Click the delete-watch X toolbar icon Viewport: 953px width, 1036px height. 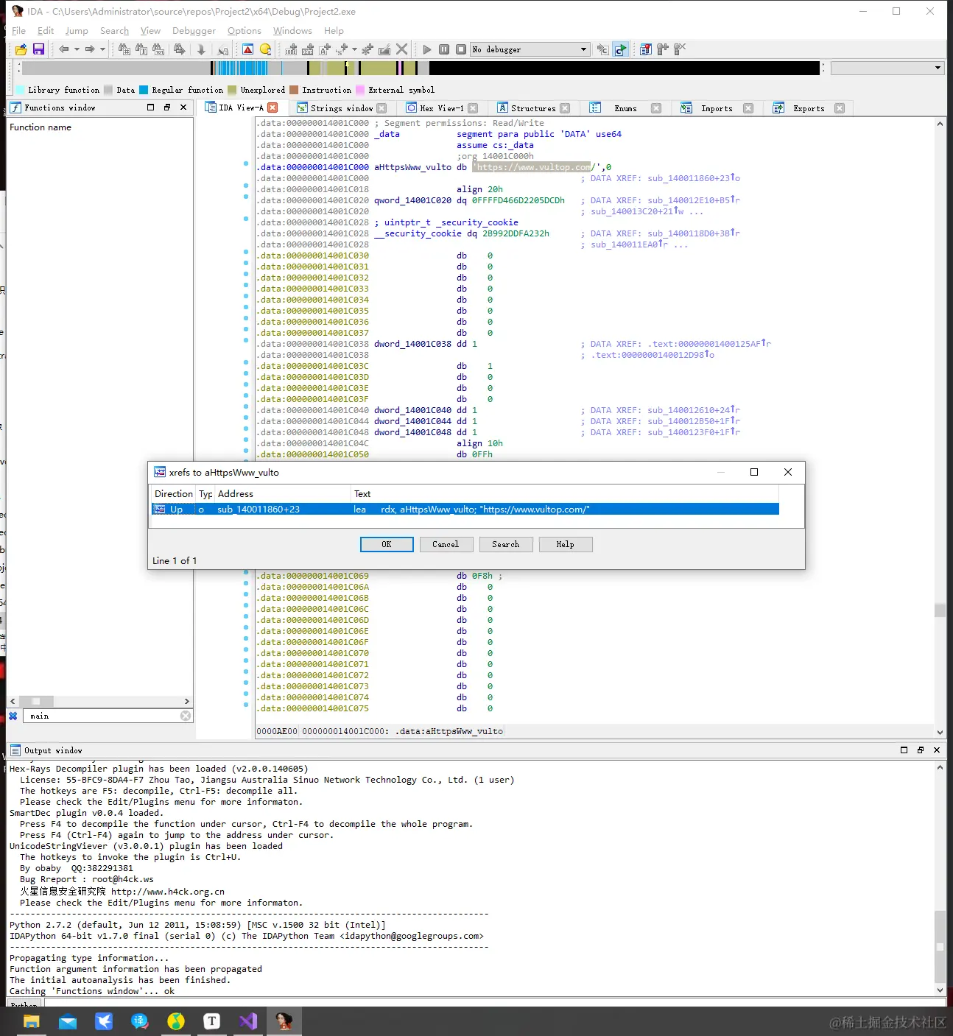pyautogui.click(x=680, y=49)
